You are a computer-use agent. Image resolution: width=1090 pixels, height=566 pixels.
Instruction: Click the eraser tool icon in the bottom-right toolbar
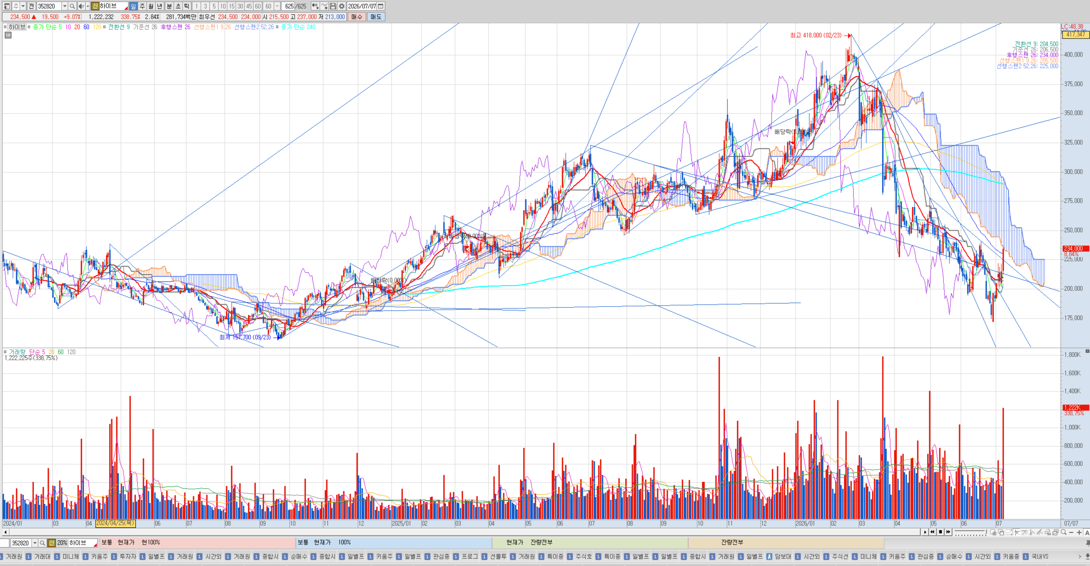[1048, 532]
